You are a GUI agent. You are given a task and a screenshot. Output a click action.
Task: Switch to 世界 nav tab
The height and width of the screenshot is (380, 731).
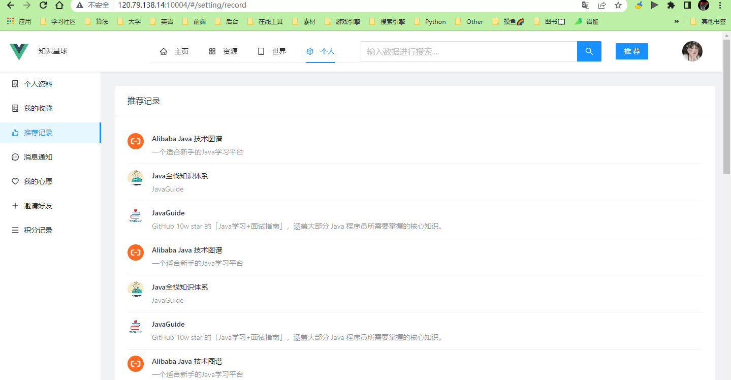point(272,51)
